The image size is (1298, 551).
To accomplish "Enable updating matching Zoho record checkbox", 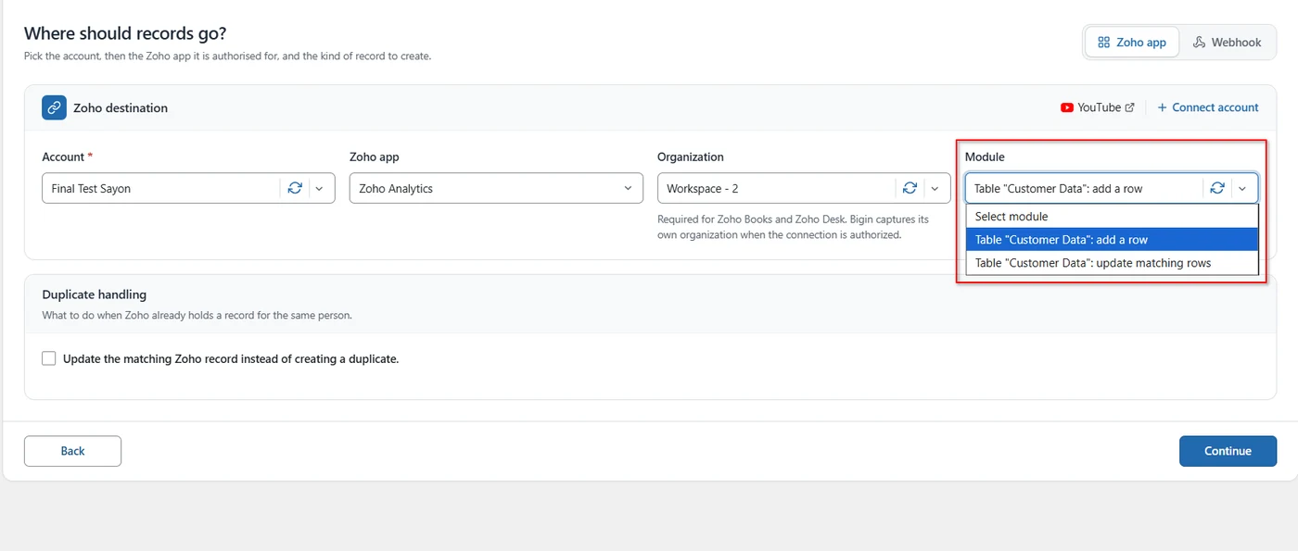I will pos(49,358).
